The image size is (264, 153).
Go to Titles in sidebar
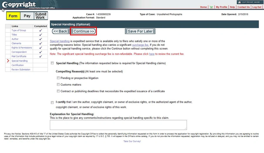[x=14, y=35]
